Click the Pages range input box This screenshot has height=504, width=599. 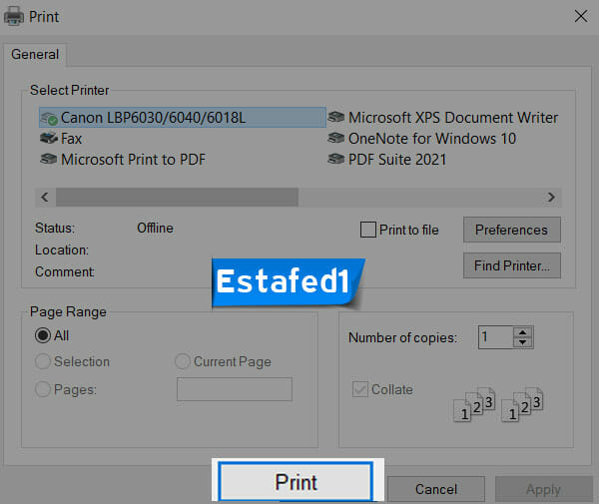point(235,389)
